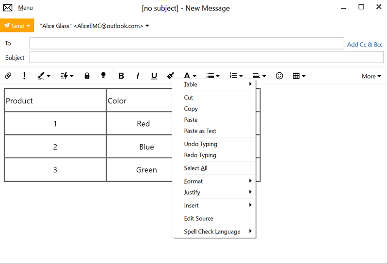Click the bulleted list icon

(x=210, y=76)
